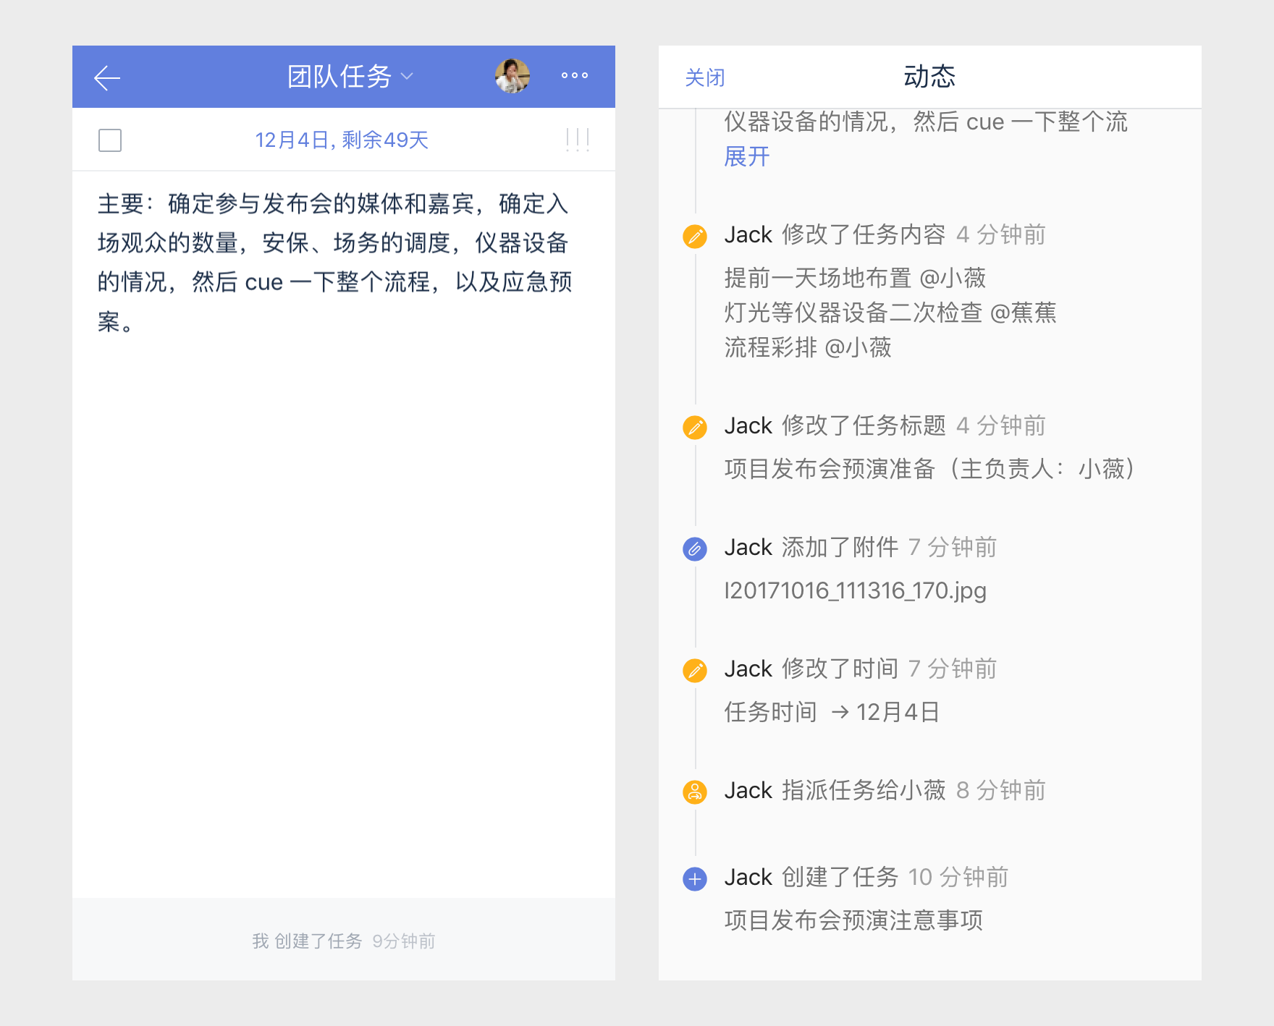The image size is (1274, 1026).
Task: Click the plus icon beside 创建了任务
Action: (695, 878)
